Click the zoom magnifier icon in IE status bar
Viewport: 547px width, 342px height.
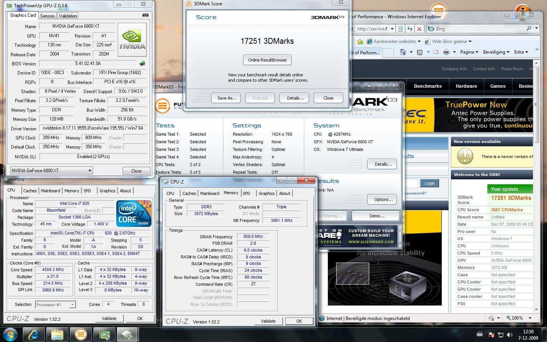508,318
